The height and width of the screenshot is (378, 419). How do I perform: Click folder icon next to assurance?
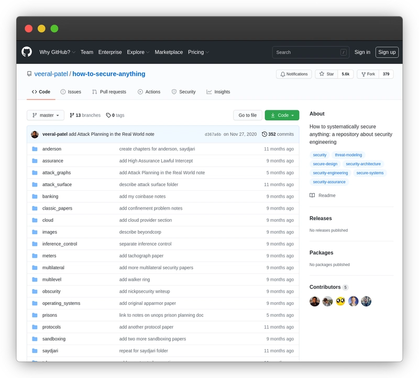click(35, 161)
